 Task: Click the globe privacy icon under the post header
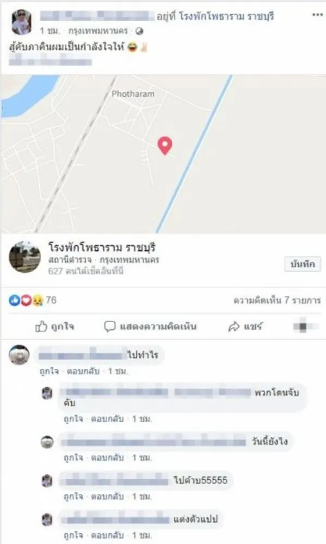point(139,31)
